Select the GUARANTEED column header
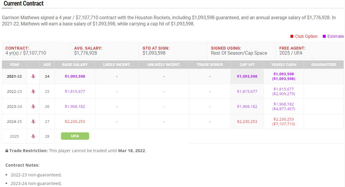Viewport: 345px width, 187px height. click(323, 64)
